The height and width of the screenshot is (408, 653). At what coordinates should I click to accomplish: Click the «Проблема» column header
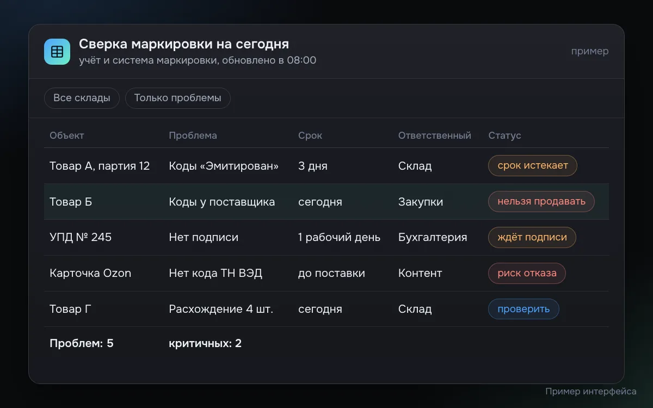193,135
